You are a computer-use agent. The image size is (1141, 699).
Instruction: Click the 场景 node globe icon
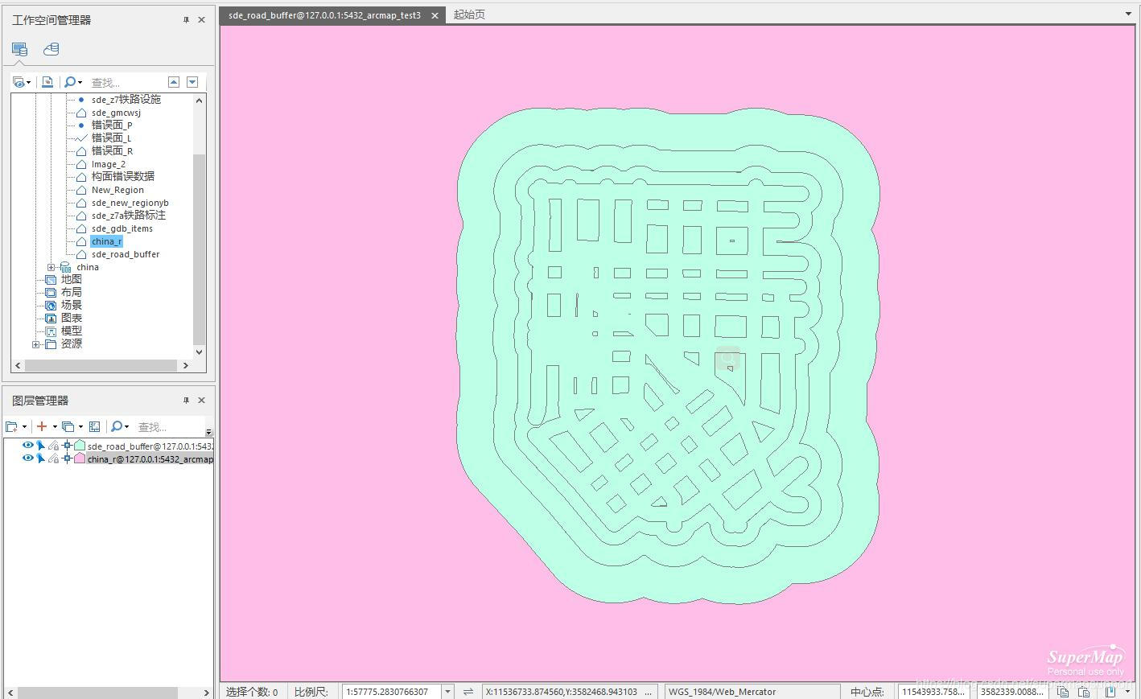coord(51,306)
